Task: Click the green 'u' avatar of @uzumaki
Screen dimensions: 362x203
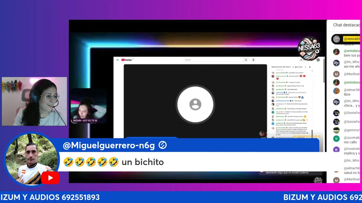Action: 336,138
